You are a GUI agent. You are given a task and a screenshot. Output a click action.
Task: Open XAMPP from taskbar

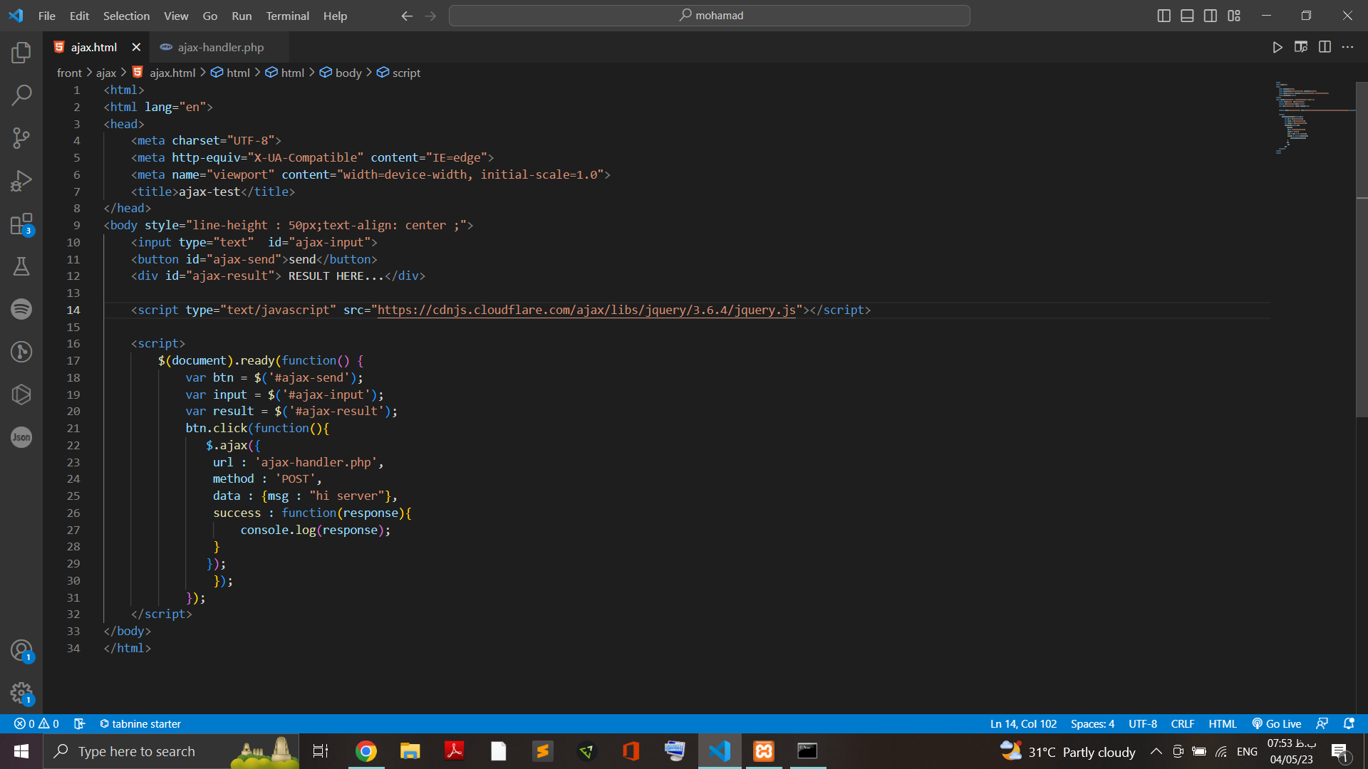(764, 751)
